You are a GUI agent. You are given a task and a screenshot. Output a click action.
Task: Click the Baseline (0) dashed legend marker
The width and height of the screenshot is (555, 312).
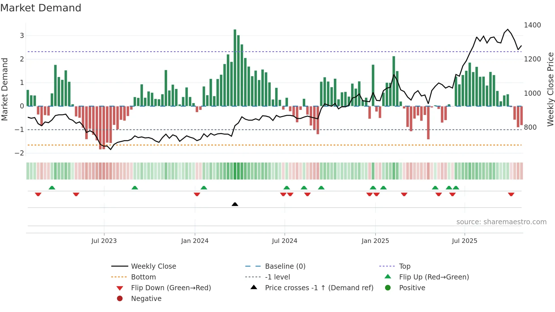(x=253, y=266)
